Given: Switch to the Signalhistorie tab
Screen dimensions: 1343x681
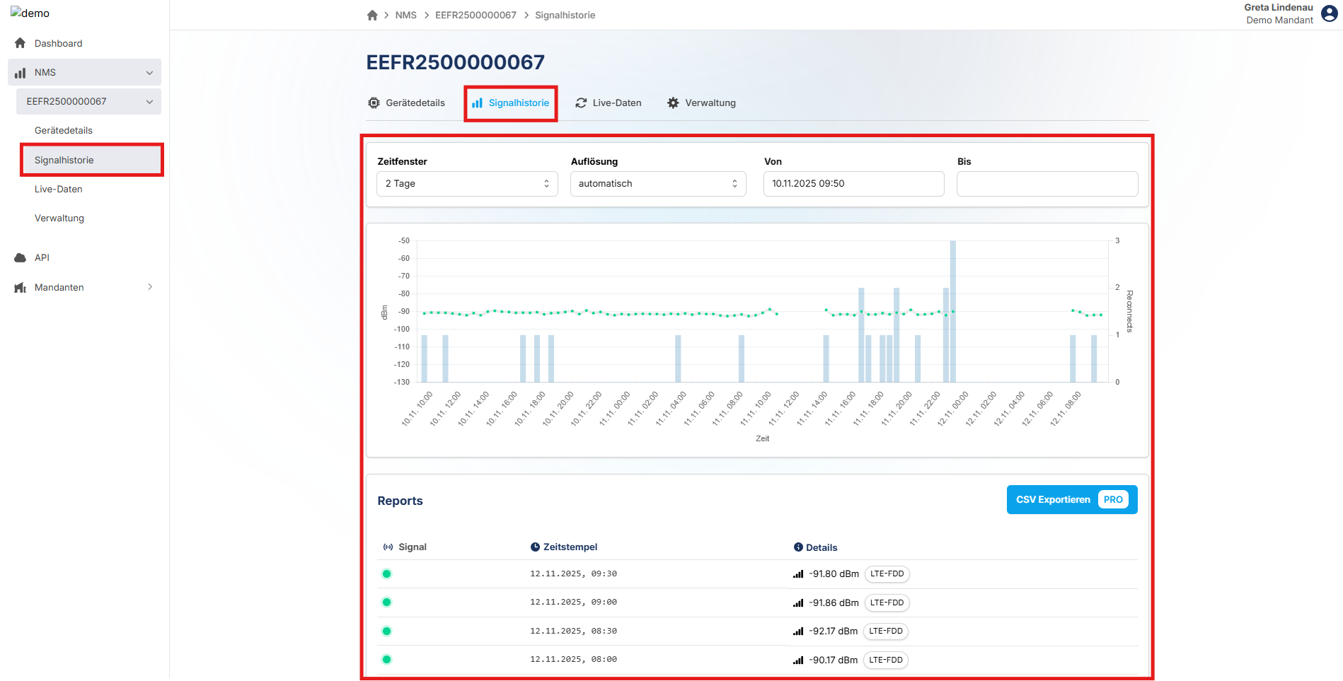Looking at the screenshot, I should tap(511, 103).
